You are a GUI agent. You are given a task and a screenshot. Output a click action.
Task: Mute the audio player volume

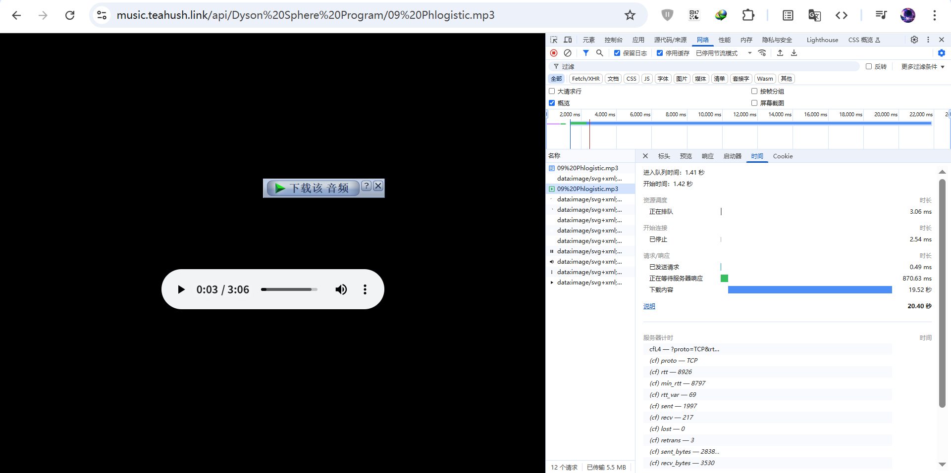341,289
